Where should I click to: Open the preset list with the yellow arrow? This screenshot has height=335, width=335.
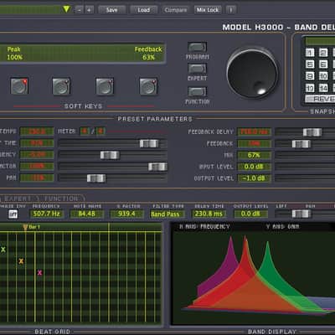pos(66,9)
